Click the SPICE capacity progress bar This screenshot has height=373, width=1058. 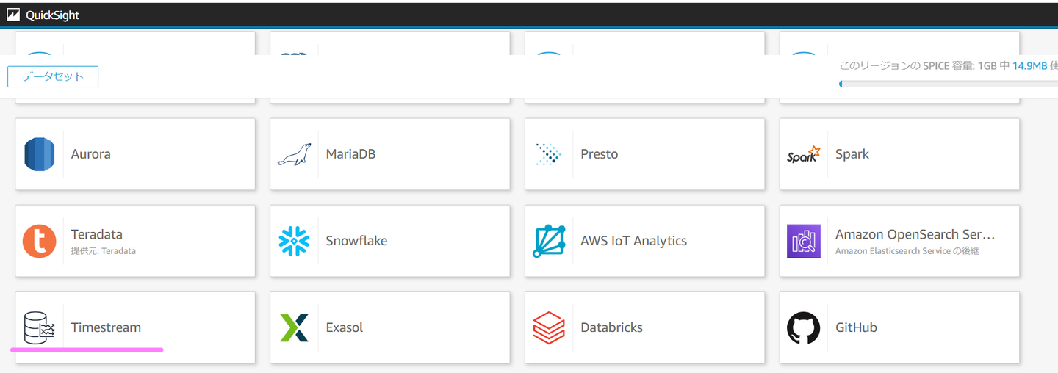(948, 84)
